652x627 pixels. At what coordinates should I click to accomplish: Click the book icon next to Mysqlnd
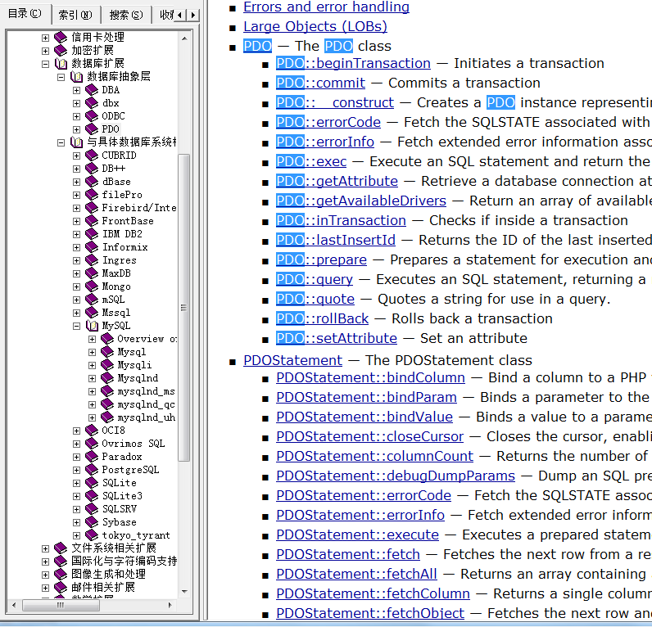[x=107, y=378]
